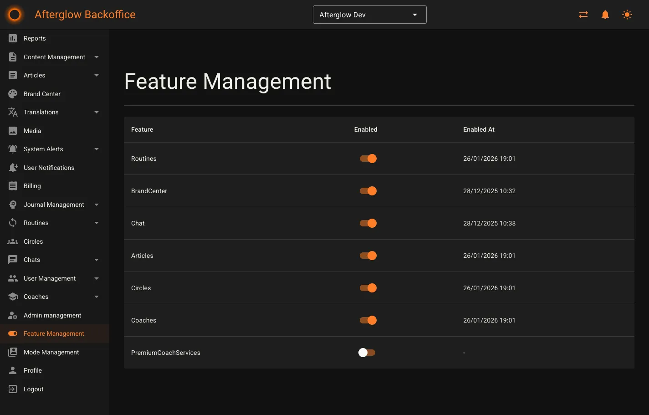Open the Brand Center palette icon
The height and width of the screenshot is (415, 649).
(12, 94)
